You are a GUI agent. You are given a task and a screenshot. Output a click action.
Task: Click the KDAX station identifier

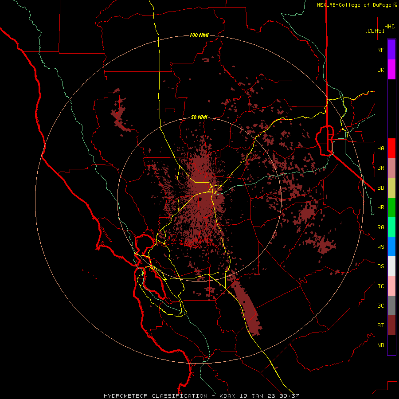tap(227, 396)
